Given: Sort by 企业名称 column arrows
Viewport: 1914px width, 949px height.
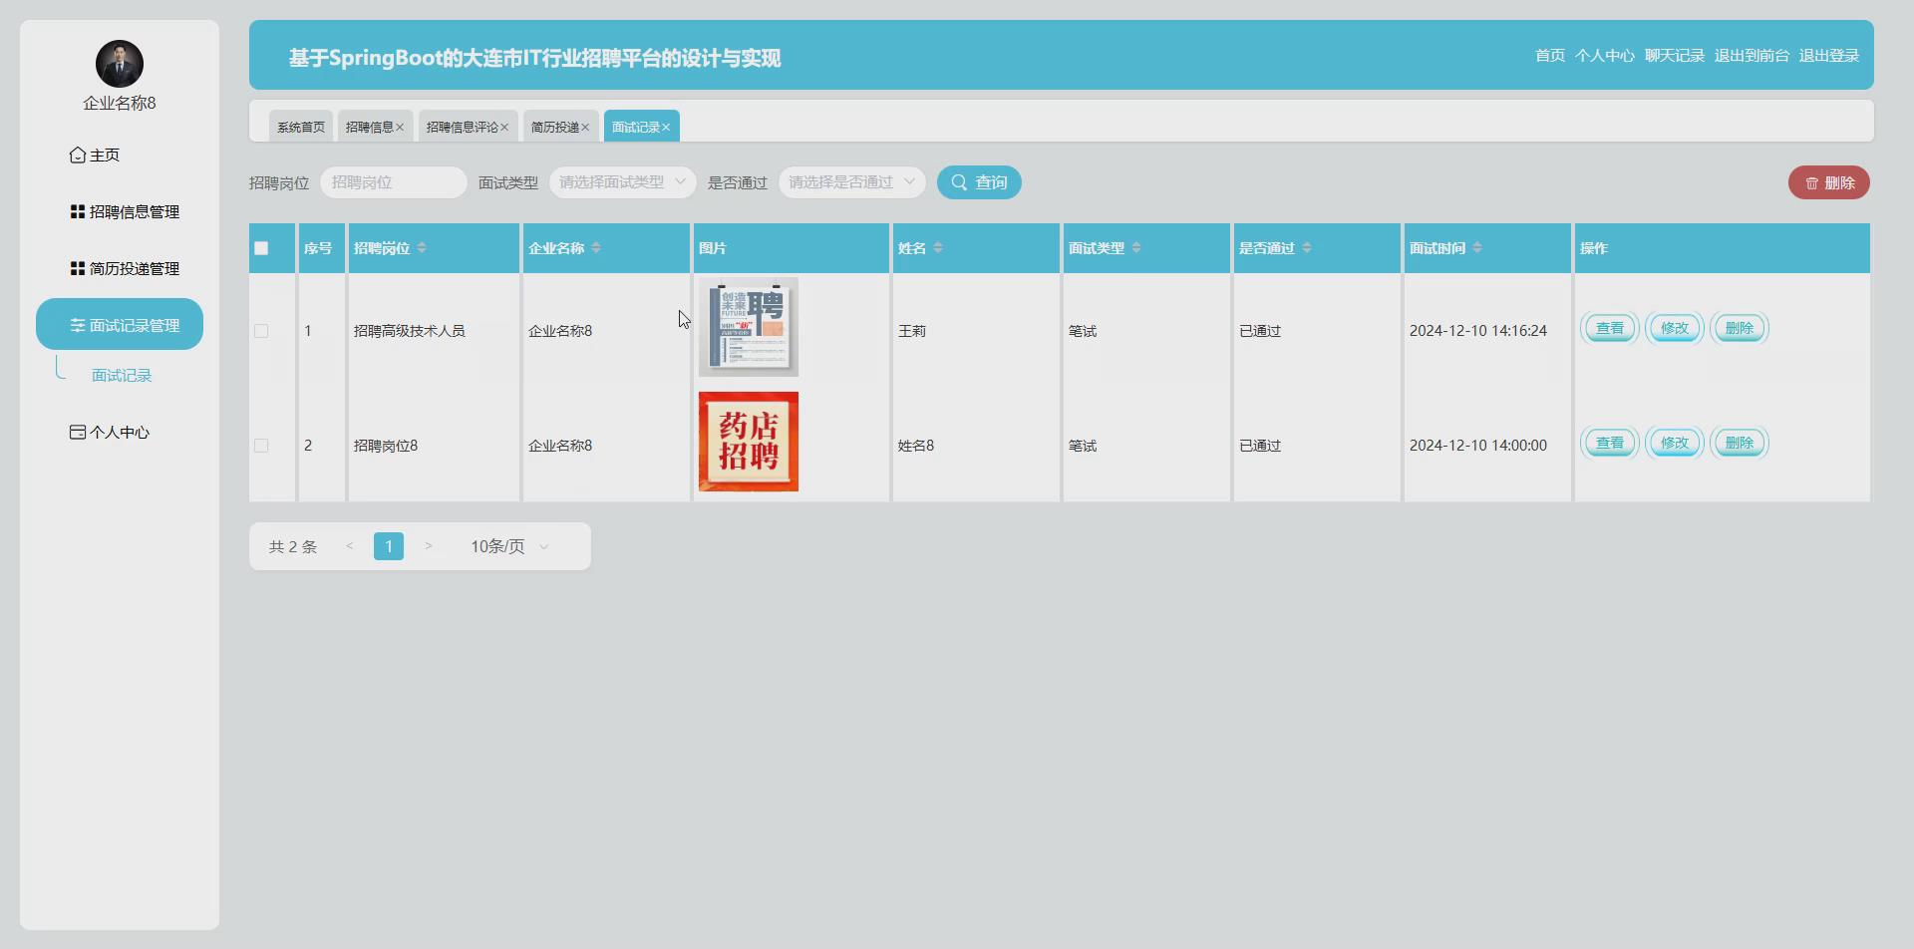Looking at the screenshot, I should 596,247.
